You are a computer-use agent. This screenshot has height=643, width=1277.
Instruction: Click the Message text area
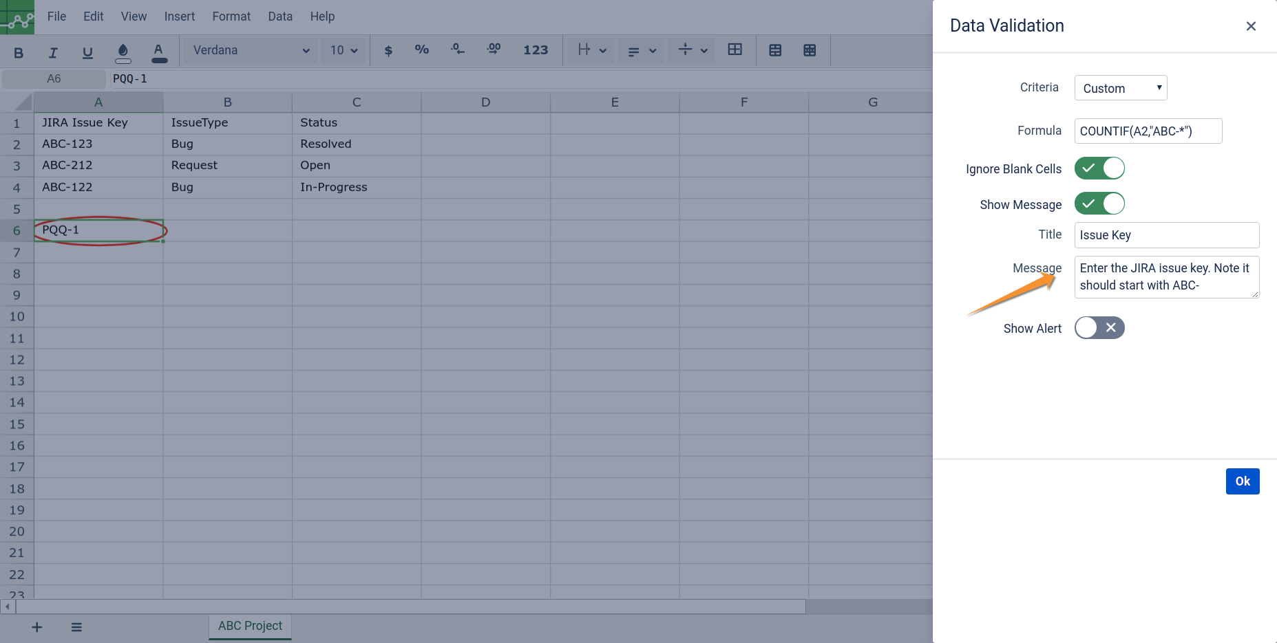point(1167,277)
